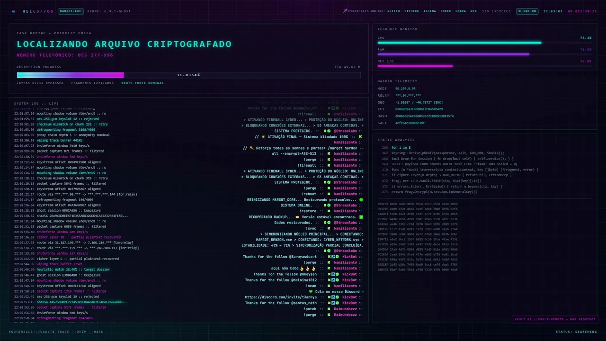Click the VAULT MS://VAULT/HIDDEN badge
The width and height of the screenshot is (606, 341).
coord(554,319)
